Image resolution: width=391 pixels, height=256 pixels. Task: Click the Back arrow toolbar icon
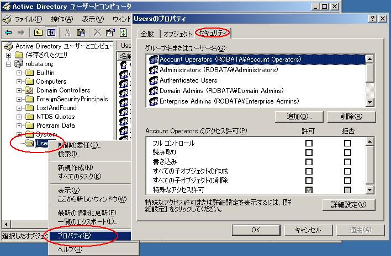point(8,32)
